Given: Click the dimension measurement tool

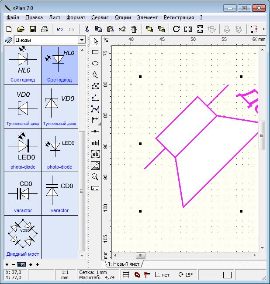Looking at the screenshot, I should click(x=95, y=120).
